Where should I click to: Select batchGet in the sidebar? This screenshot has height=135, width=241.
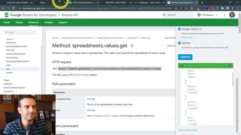tap(10, 50)
